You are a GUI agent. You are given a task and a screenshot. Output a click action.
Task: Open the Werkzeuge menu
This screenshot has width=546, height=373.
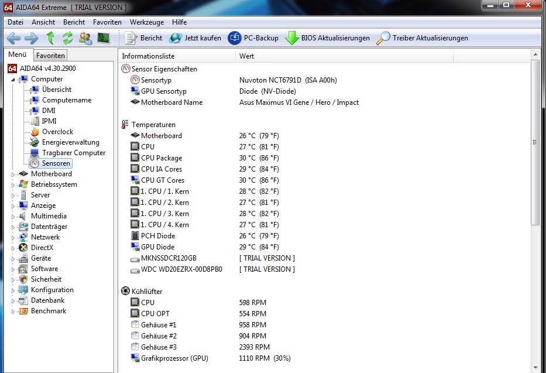[147, 22]
